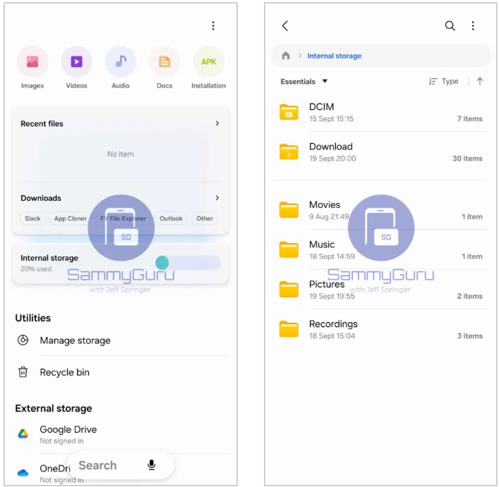Image resolution: width=499 pixels, height=487 pixels.
Task: Open the three-dot menu on home screen
Action: click(x=213, y=26)
